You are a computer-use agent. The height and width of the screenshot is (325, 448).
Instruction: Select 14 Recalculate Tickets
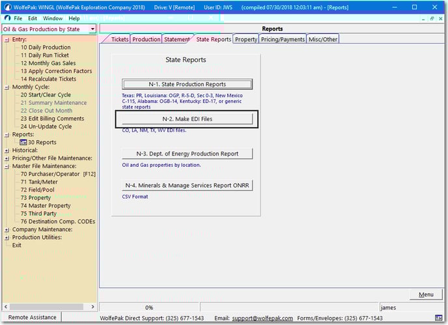coord(48,79)
